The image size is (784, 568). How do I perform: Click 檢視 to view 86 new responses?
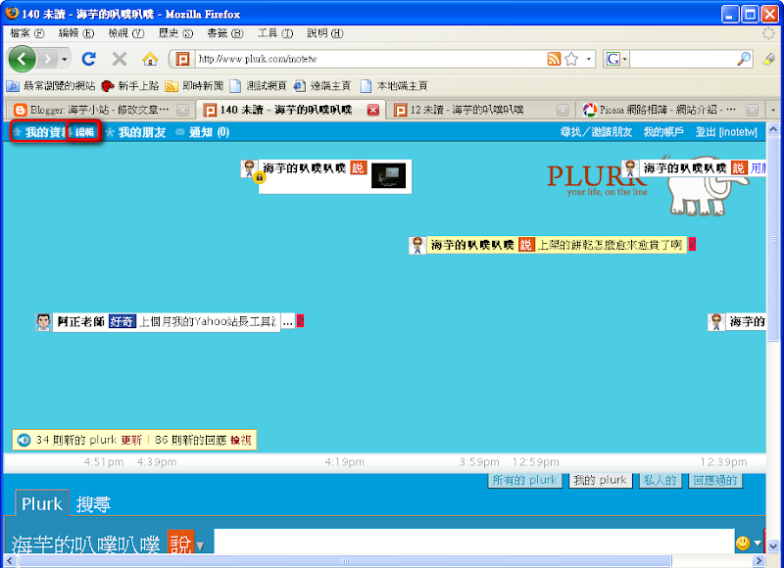tap(240, 440)
